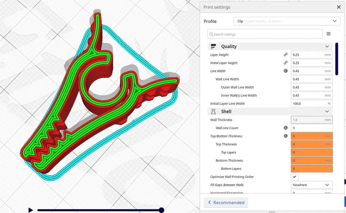Click the Wall Thickness value field
Image resolution: width=346 pixels, height=213 pixels.
tap(312, 120)
